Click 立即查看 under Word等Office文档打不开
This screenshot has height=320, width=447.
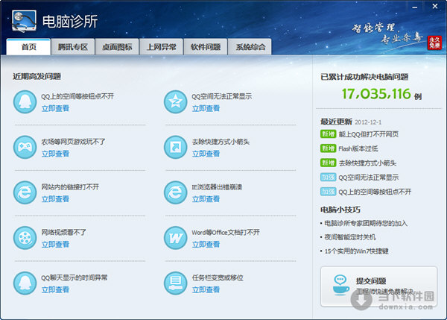click(206, 245)
